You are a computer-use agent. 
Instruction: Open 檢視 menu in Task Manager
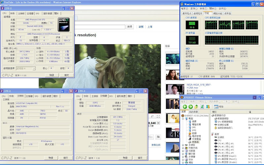(x=203, y=9)
